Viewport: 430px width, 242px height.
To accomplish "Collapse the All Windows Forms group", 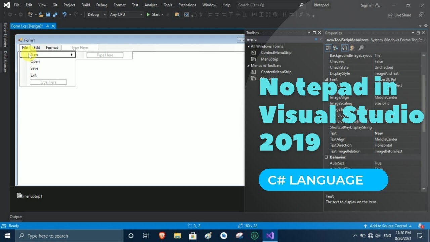I will (249, 46).
